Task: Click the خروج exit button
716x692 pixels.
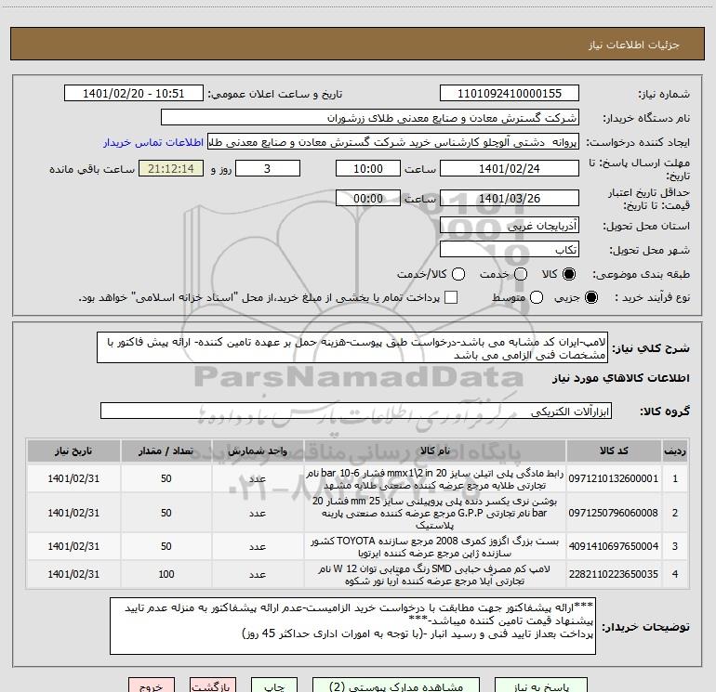Action: pyautogui.click(x=152, y=686)
